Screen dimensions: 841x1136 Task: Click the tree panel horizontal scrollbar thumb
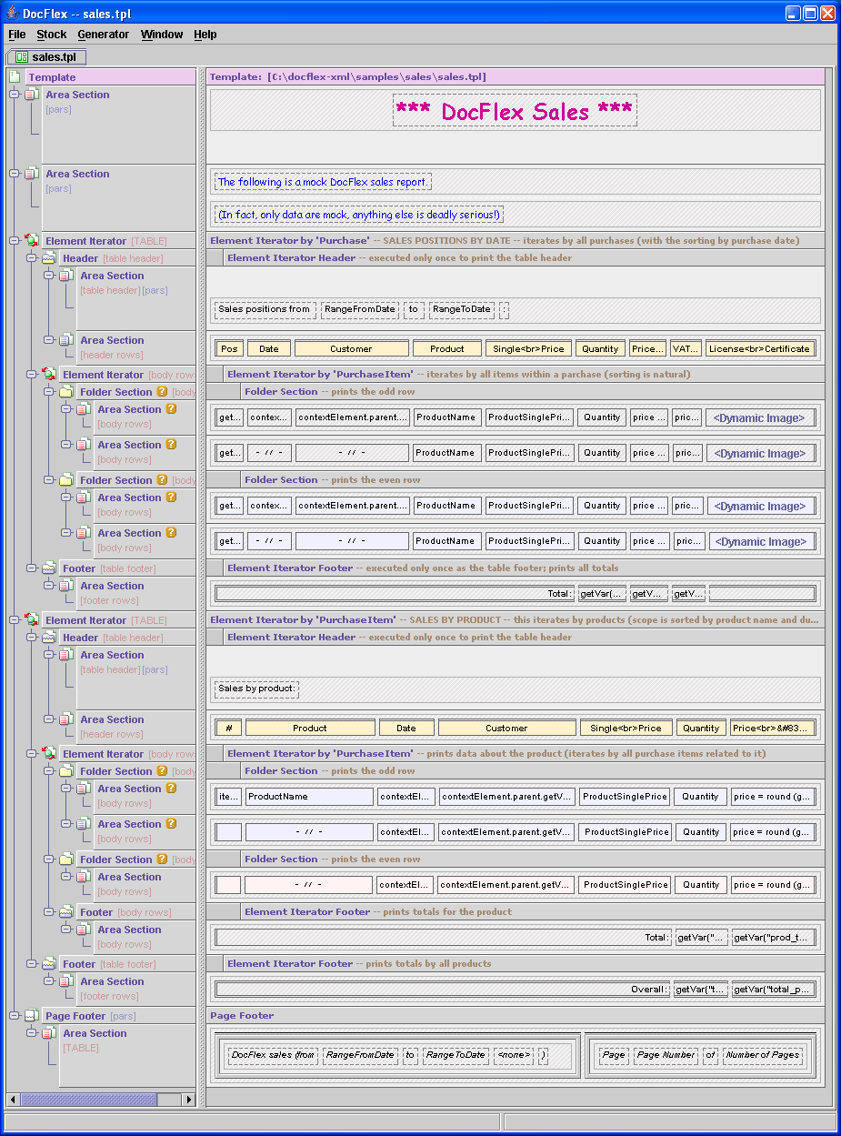88,1100
